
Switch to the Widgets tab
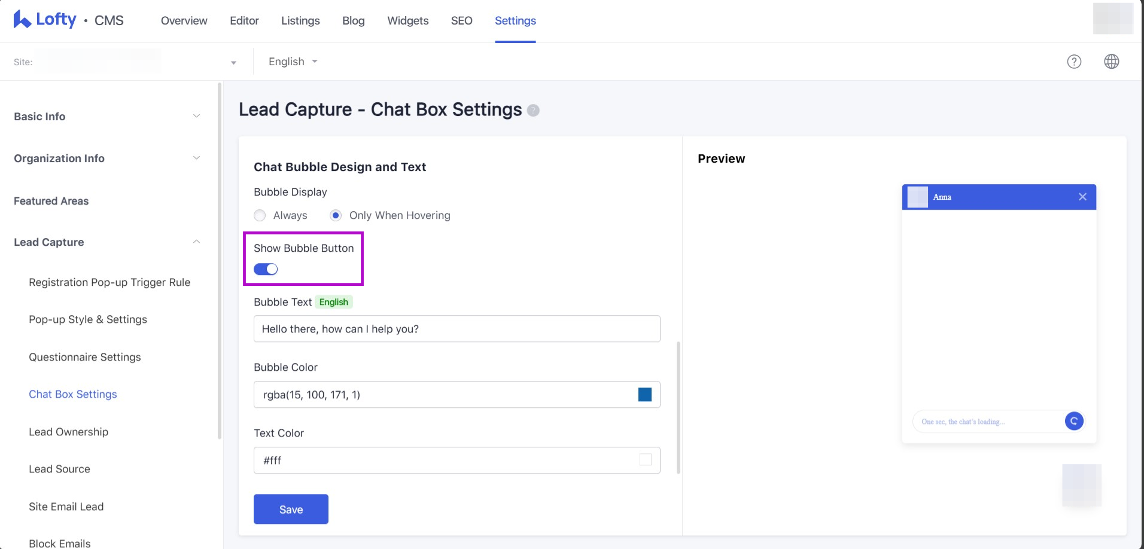coord(407,21)
